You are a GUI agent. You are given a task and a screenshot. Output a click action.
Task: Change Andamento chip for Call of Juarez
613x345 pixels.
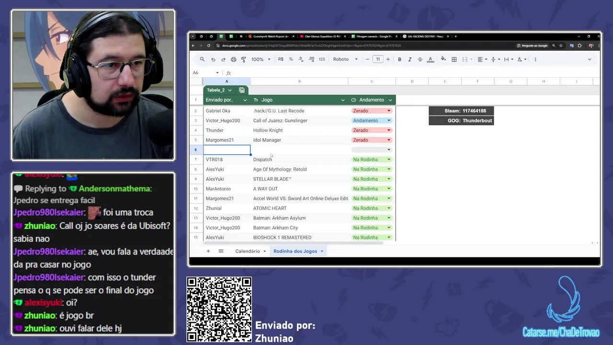(x=372, y=121)
